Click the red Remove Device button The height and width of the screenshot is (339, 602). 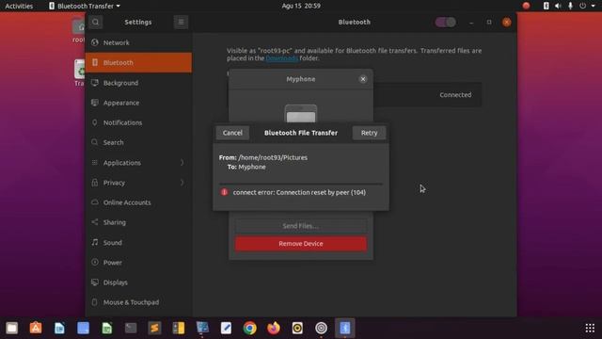(x=301, y=244)
